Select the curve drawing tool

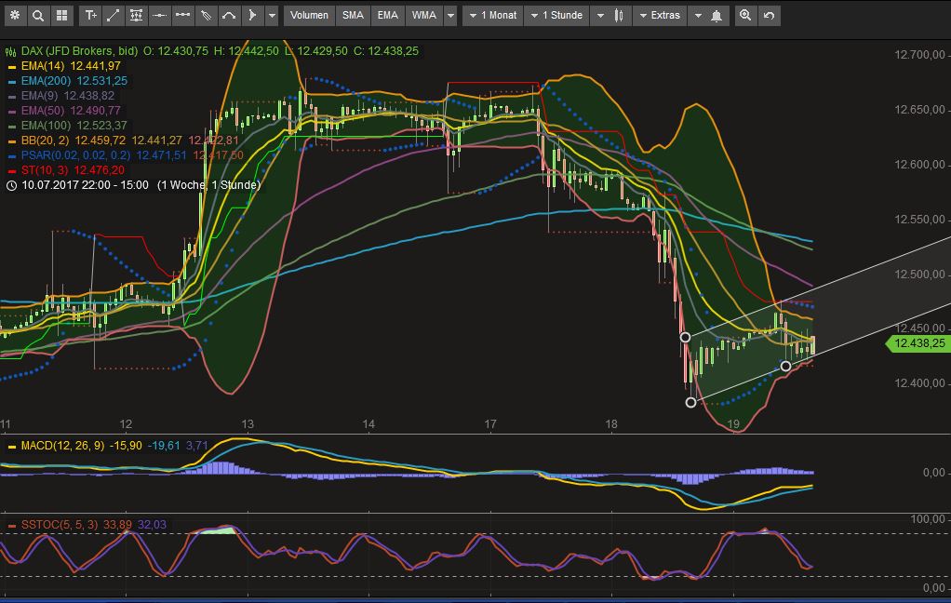(229, 16)
